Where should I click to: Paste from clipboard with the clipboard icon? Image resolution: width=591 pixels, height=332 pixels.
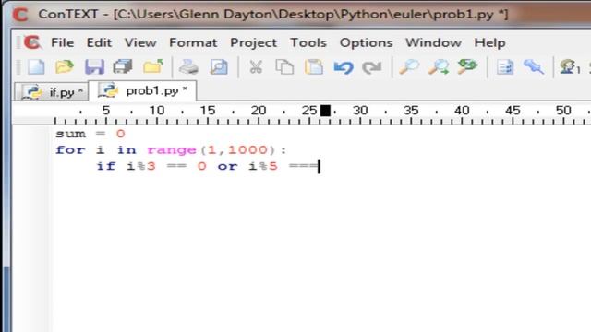coord(314,67)
